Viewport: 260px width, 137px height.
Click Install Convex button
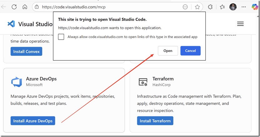pos(26,51)
